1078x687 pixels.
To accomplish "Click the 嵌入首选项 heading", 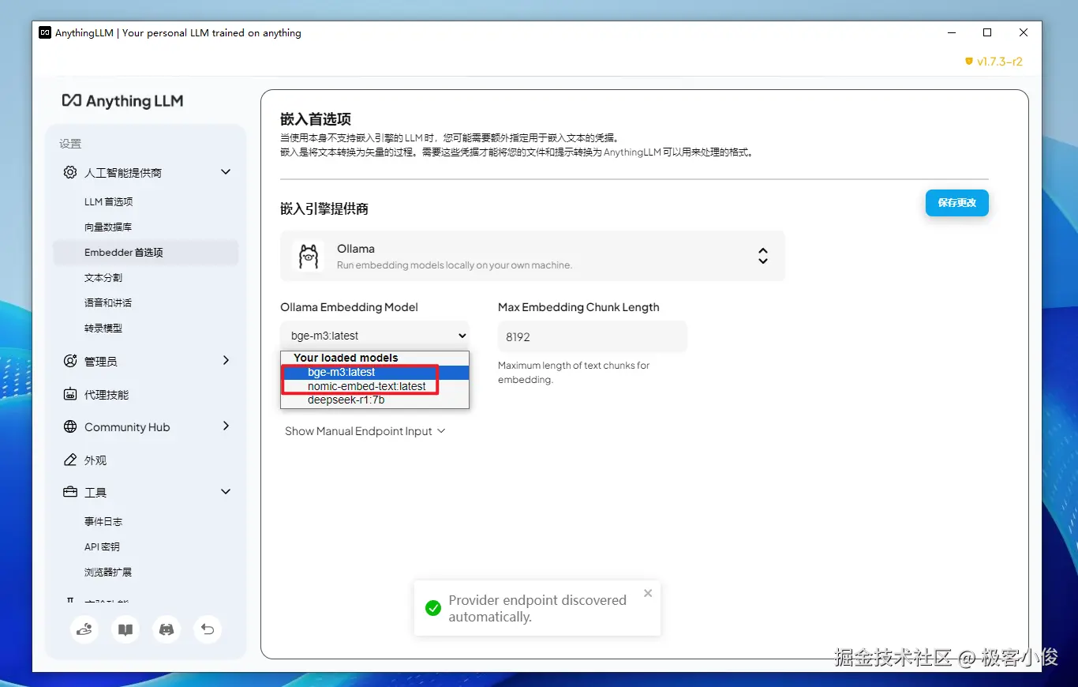I will 316,119.
